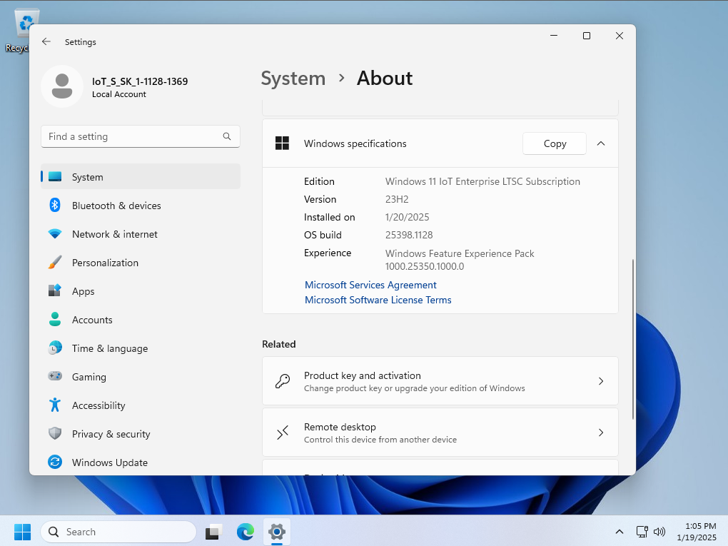The image size is (728, 546).
Task: Click the Settings back arrow
Action: click(46, 42)
